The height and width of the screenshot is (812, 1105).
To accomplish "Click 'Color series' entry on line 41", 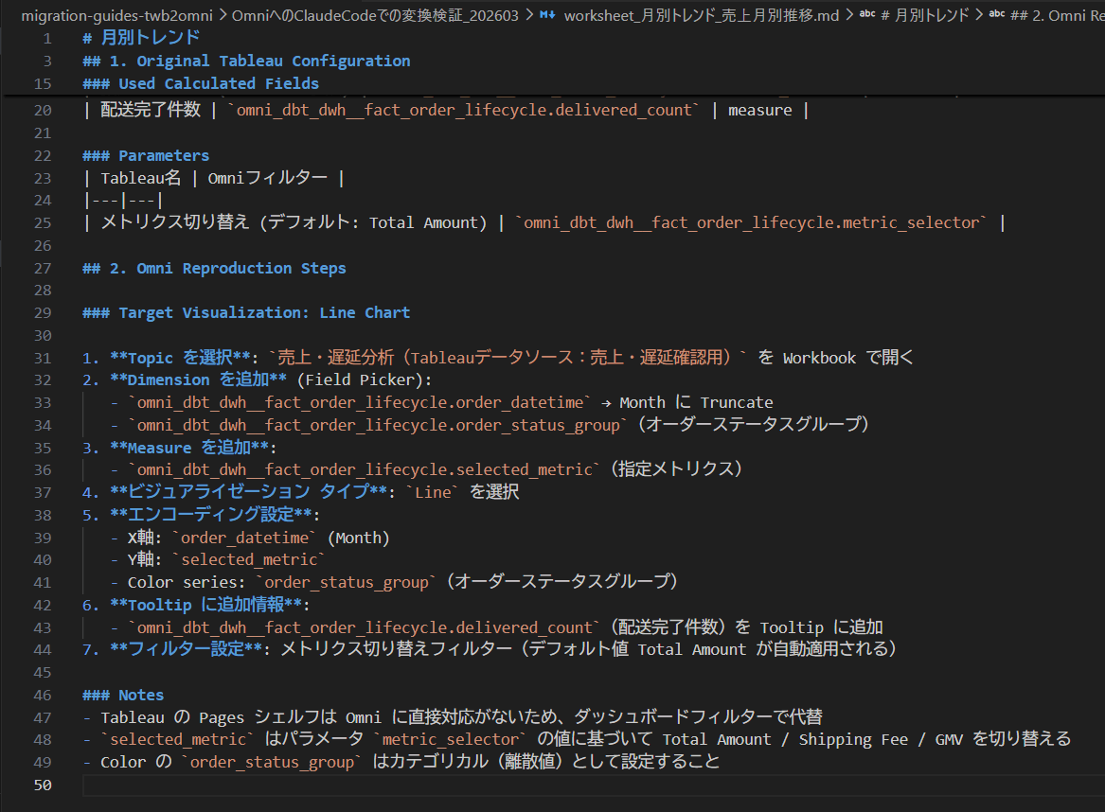I will point(402,582).
